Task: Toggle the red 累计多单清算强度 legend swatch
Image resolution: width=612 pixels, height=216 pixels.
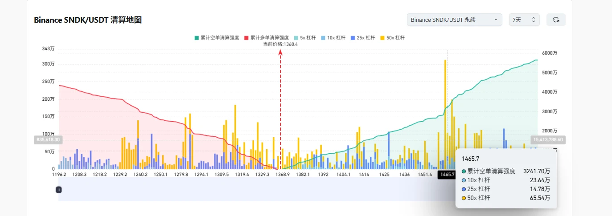Action: point(247,38)
